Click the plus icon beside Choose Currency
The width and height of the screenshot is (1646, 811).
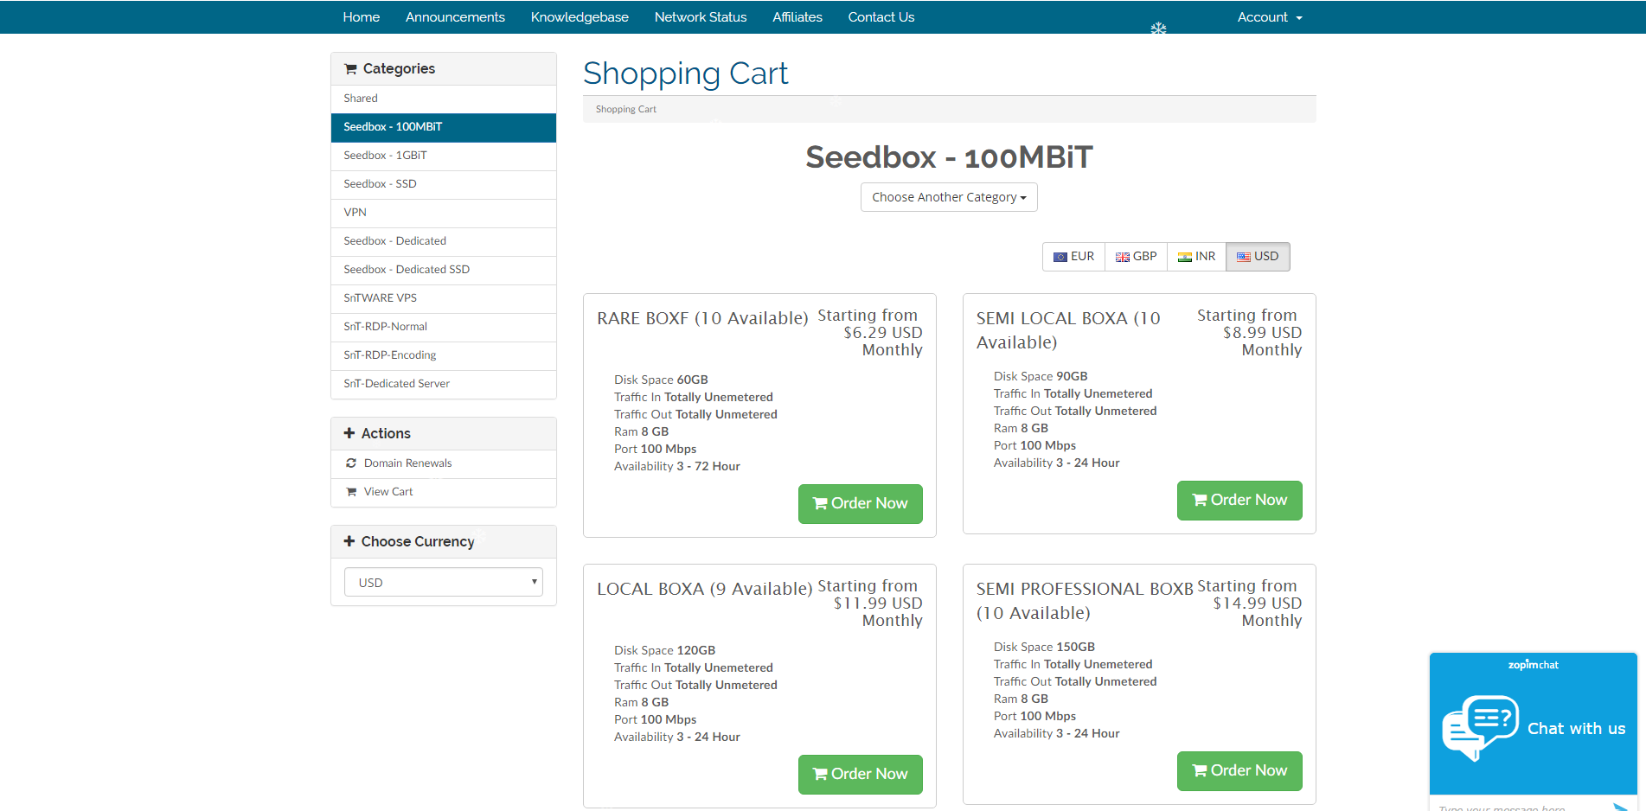(x=349, y=540)
